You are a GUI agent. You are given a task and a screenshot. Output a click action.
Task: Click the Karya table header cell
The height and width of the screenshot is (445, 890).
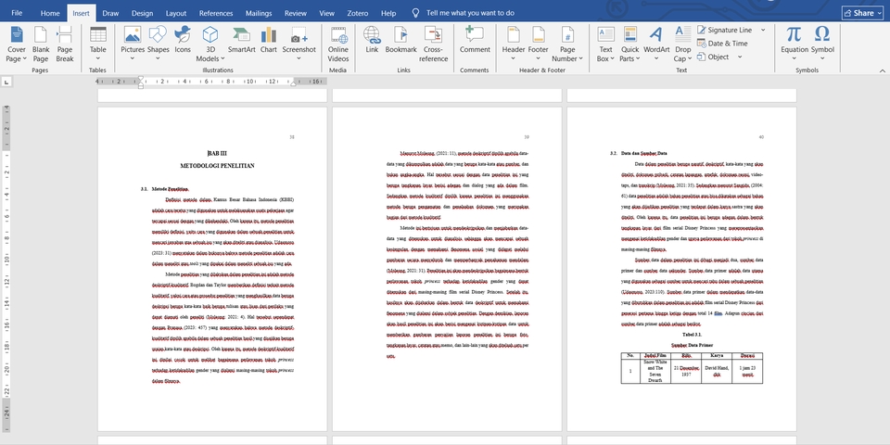tap(717, 356)
